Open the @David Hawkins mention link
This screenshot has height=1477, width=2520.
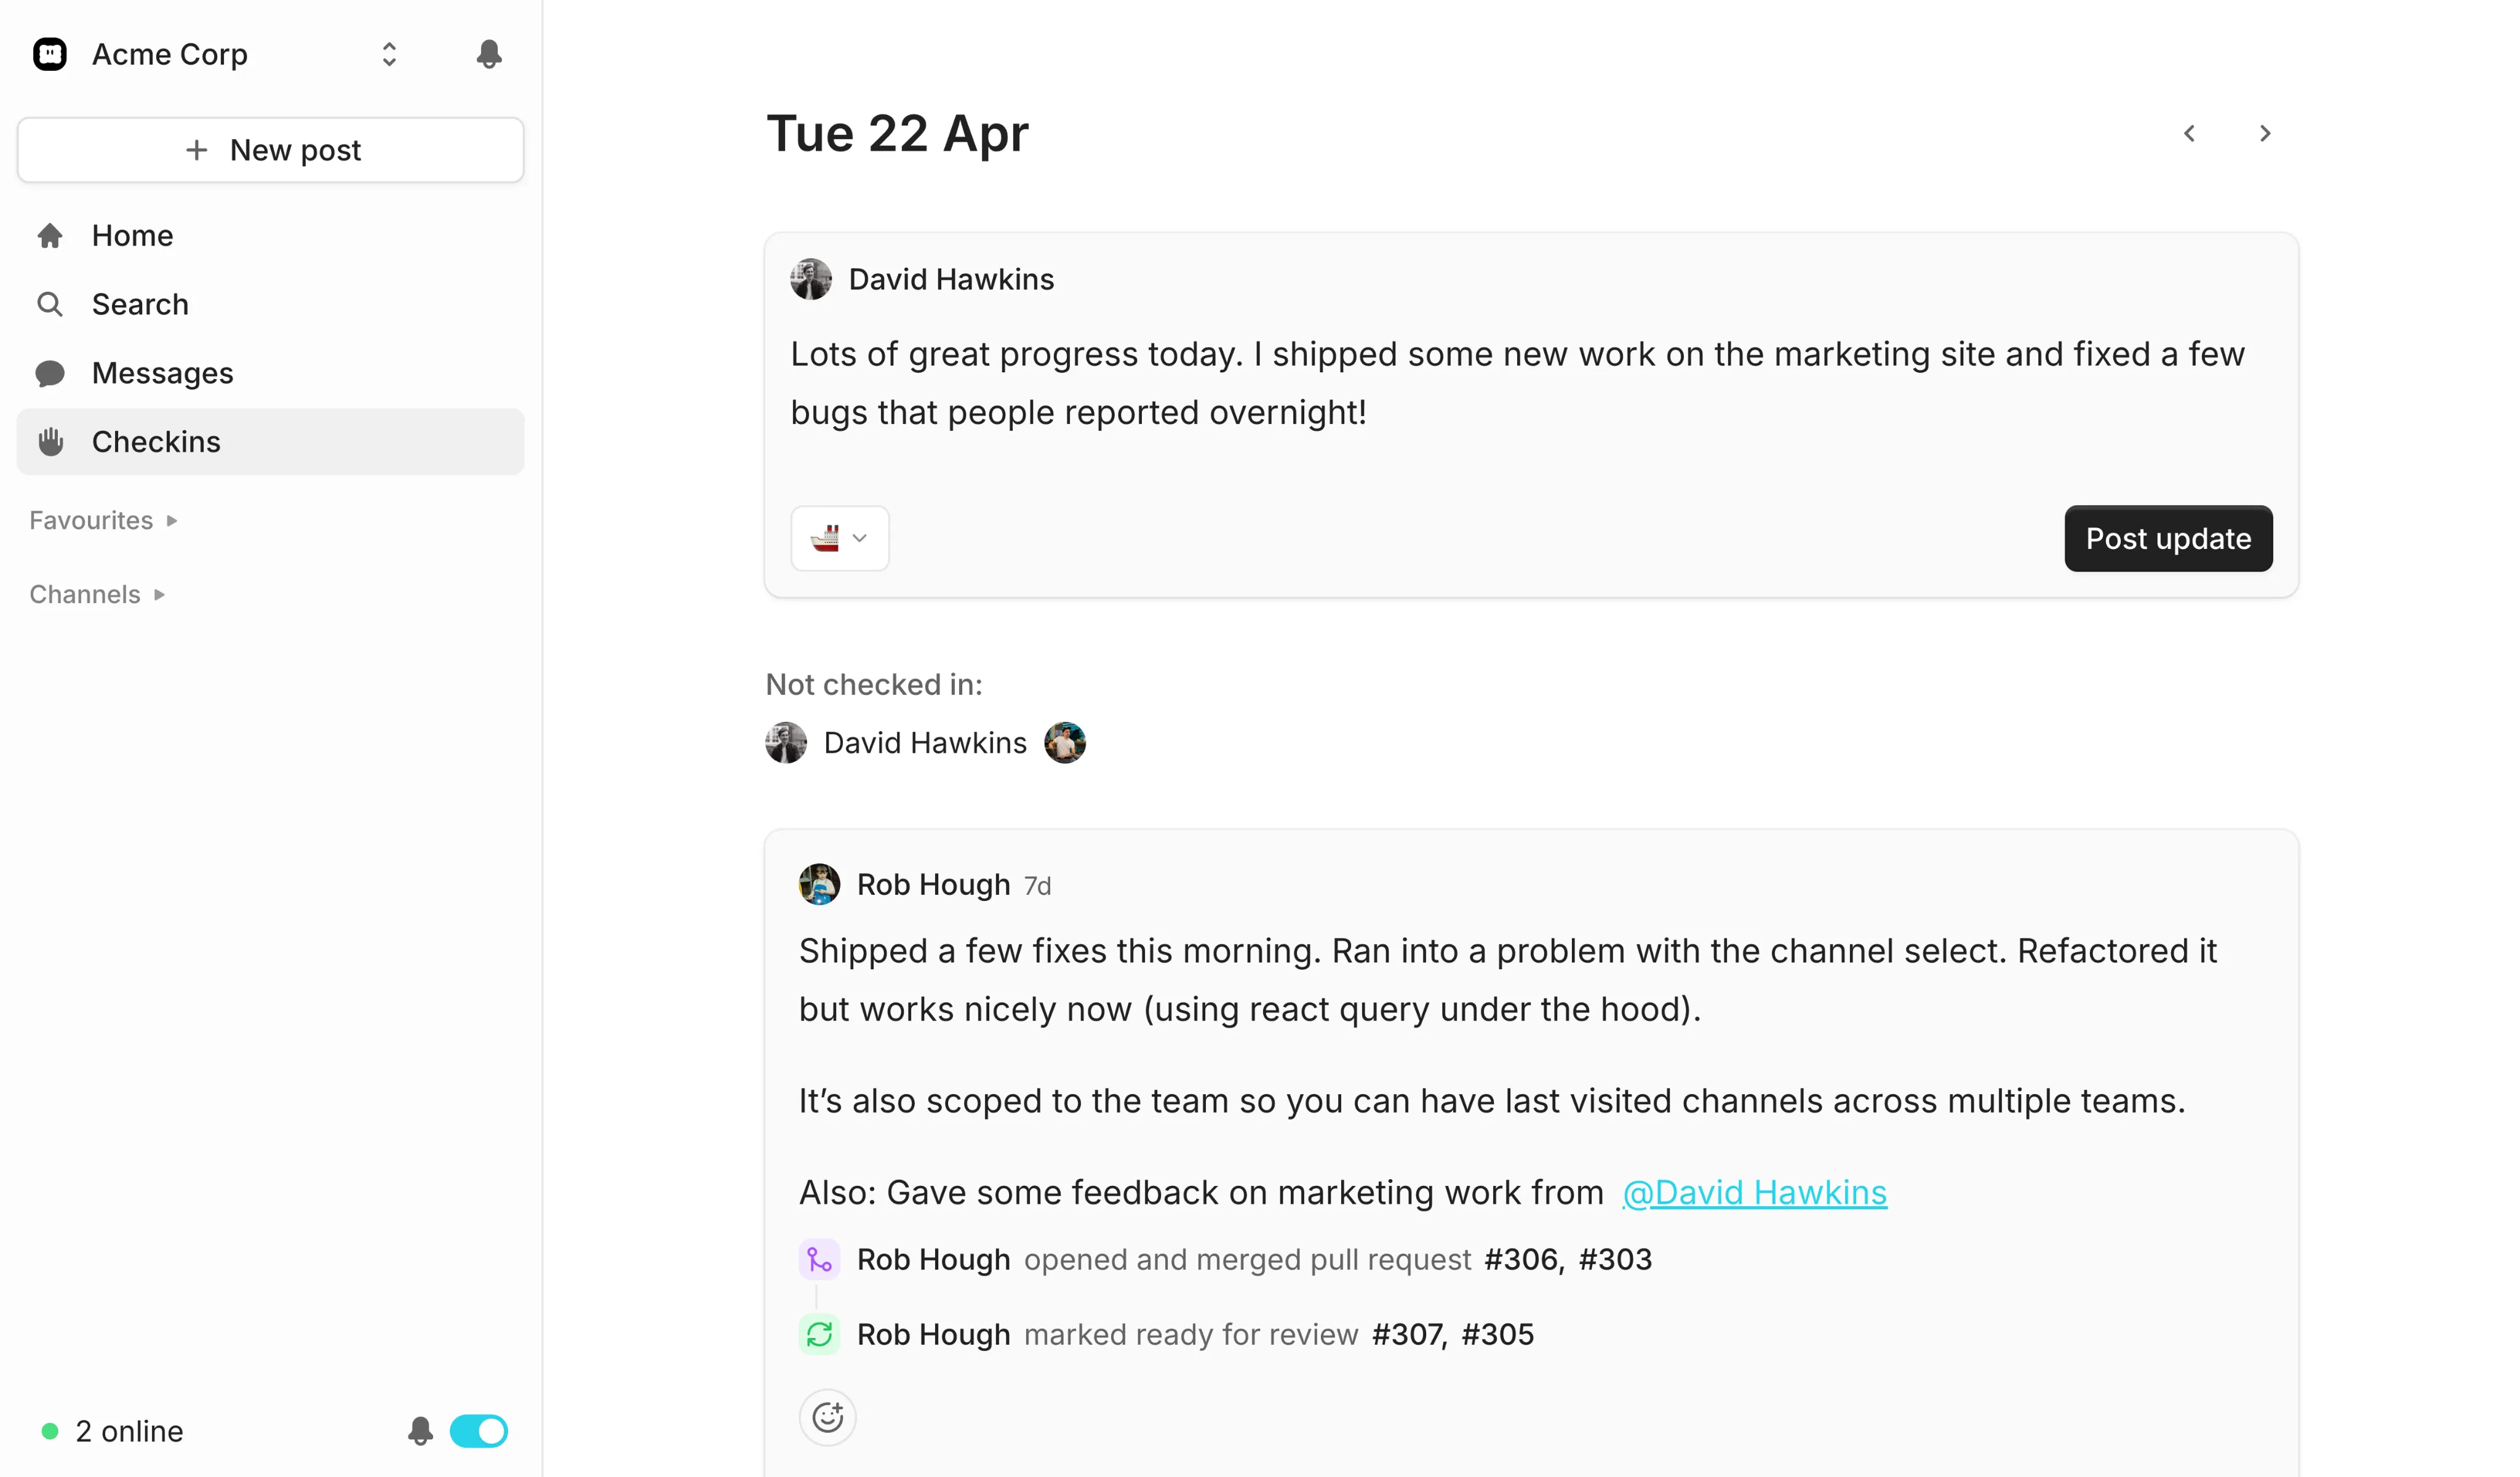pyautogui.click(x=1754, y=1192)
